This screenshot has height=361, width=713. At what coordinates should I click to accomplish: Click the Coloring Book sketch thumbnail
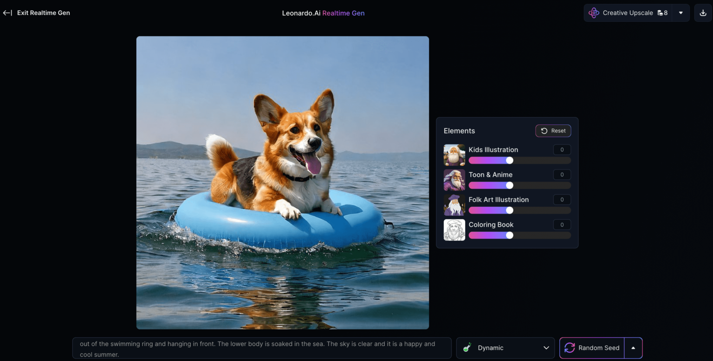tap(454, 230)
